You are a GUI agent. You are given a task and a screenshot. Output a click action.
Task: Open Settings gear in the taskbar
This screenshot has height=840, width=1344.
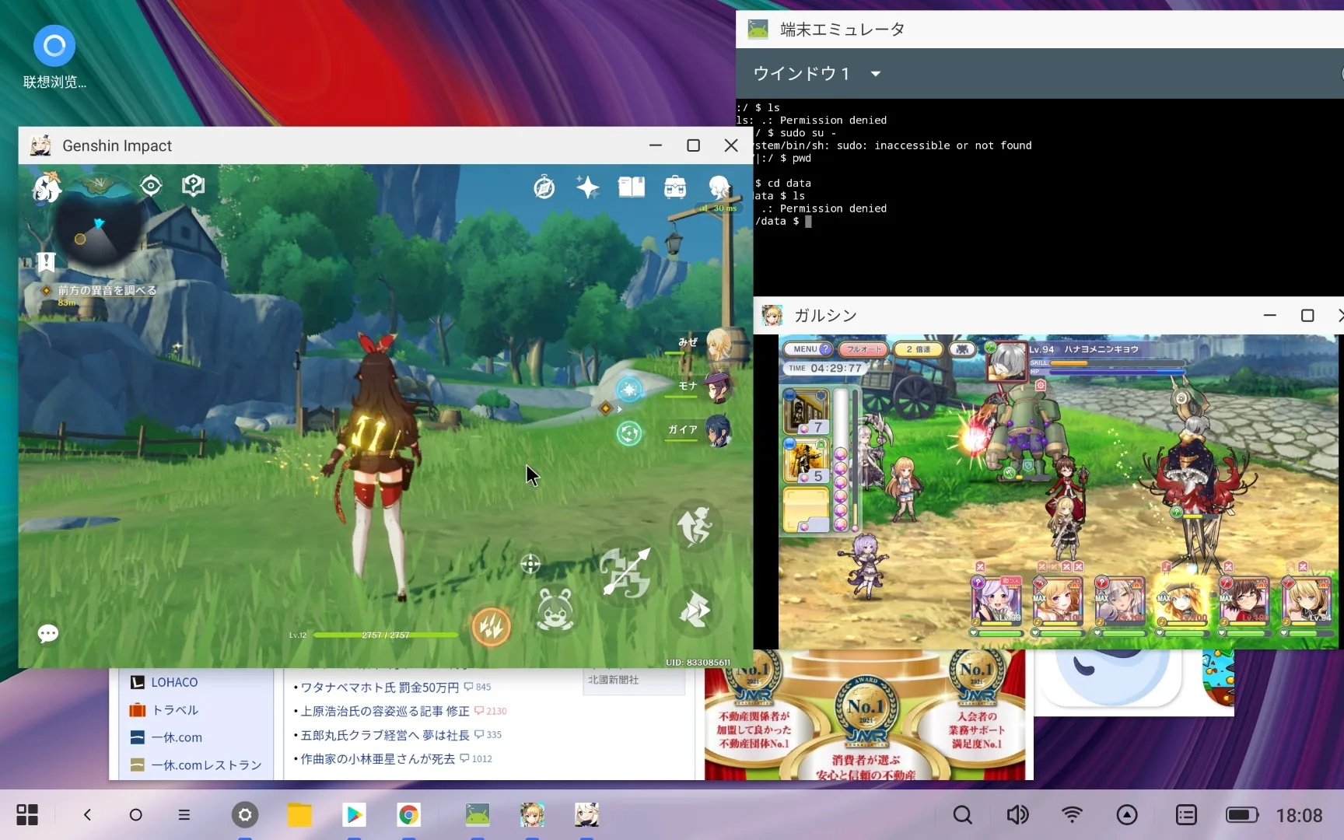pyautogui.click(x=245, y=815)
